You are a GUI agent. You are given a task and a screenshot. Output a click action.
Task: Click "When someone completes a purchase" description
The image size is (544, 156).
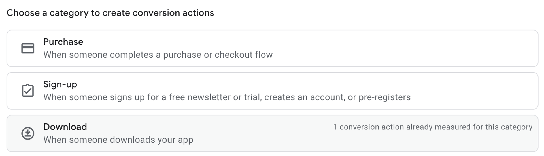(x=158, y=55)
